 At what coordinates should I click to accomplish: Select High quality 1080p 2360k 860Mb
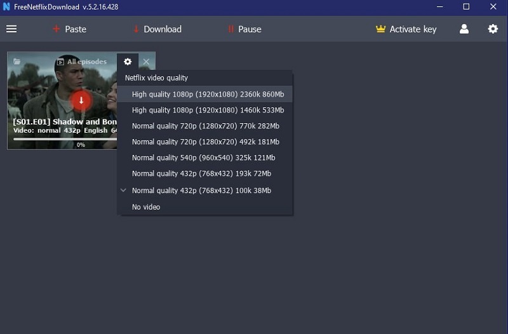coord(205,94)
